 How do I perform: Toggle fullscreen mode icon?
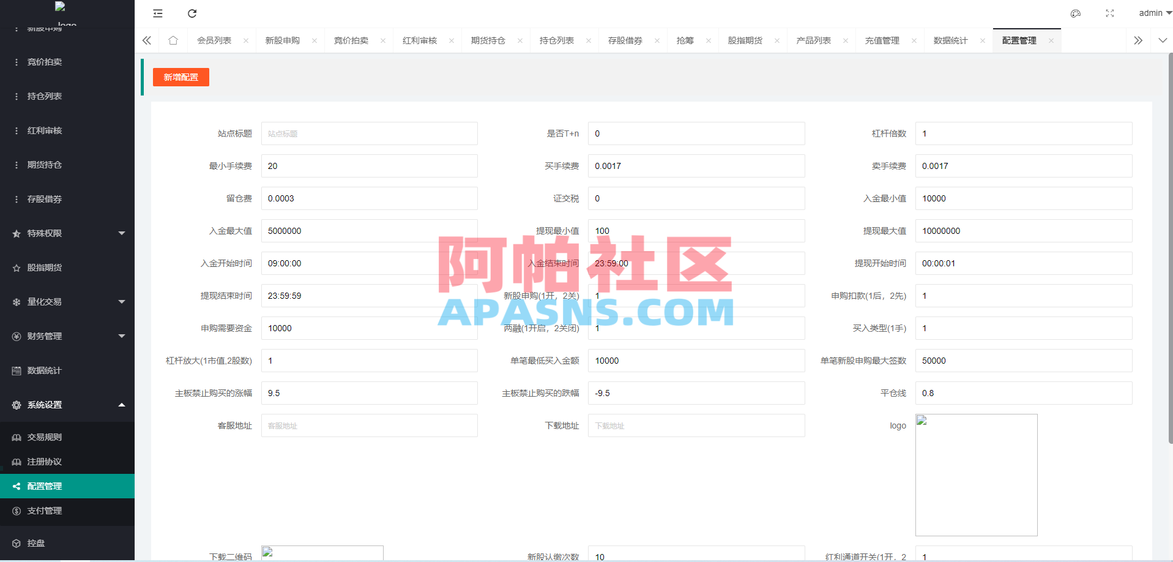pyautogui.click(x=1110, y=13)
